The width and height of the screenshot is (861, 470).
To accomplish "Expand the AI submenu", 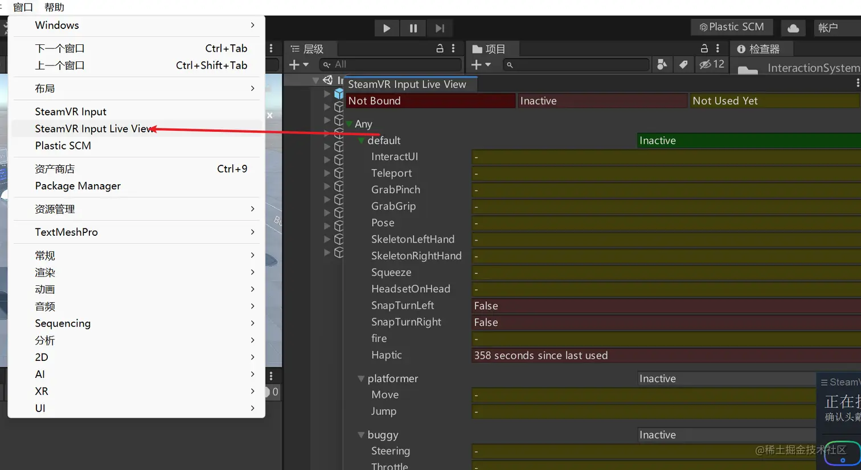I will point(137,375).
